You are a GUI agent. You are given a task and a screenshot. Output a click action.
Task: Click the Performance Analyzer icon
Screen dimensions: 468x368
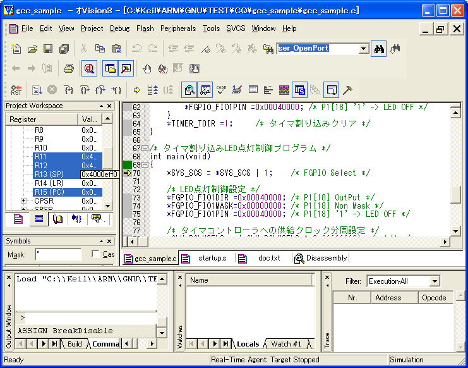coord(268,90)
